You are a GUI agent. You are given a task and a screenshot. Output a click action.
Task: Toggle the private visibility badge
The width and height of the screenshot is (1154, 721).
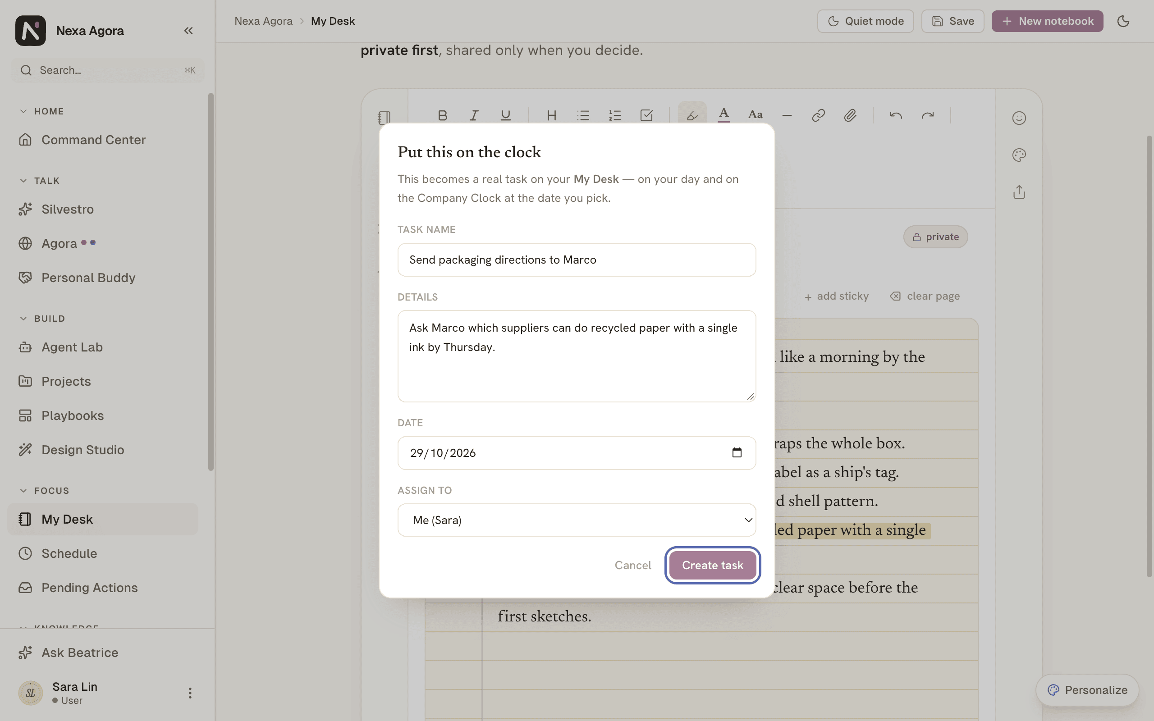935,237
